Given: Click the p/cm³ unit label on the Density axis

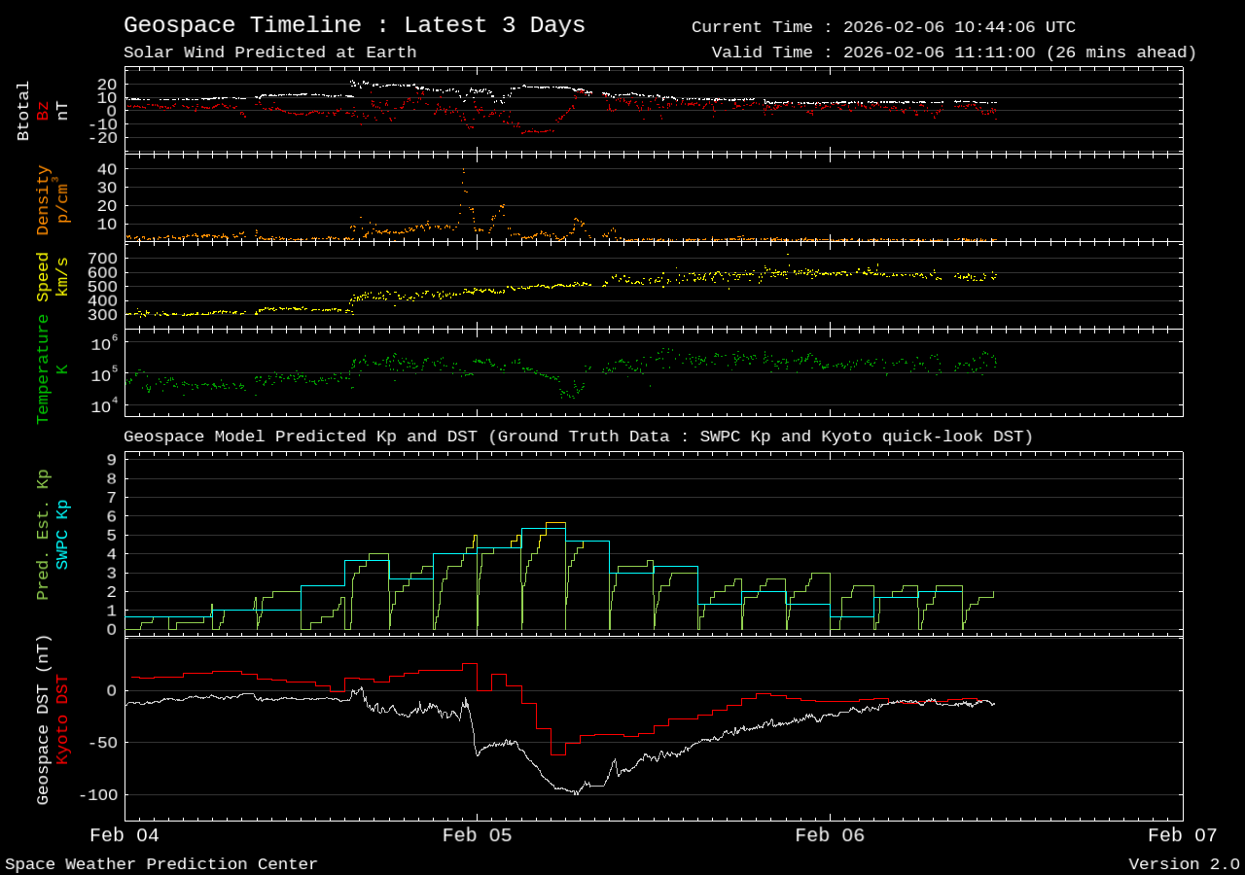Looking at the screenshot, I should [62, 201].
